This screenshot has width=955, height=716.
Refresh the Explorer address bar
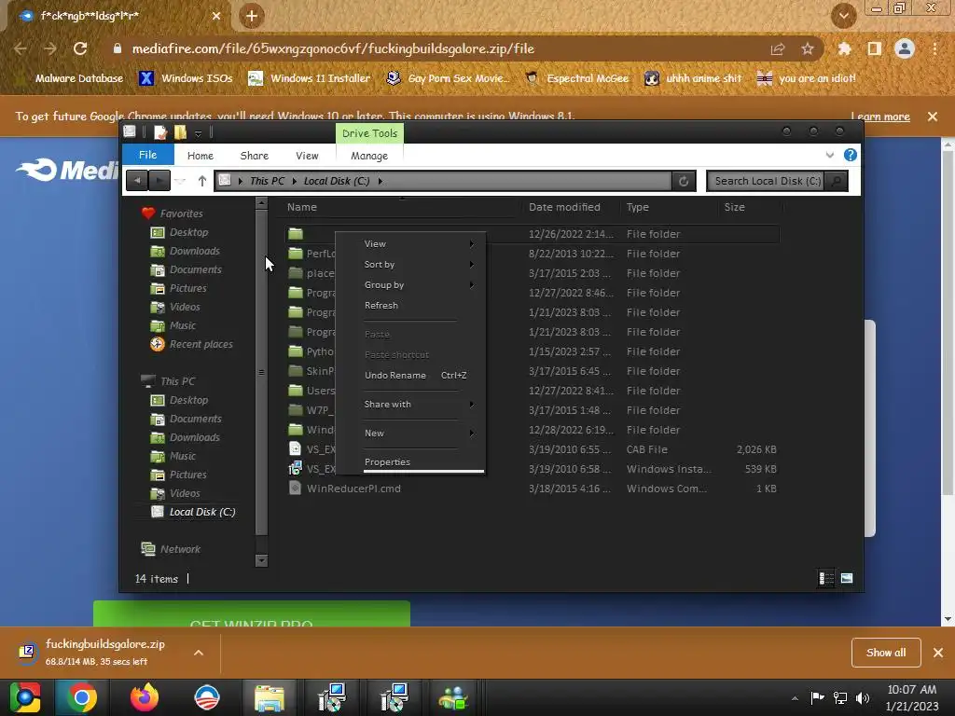click(684, 181)
